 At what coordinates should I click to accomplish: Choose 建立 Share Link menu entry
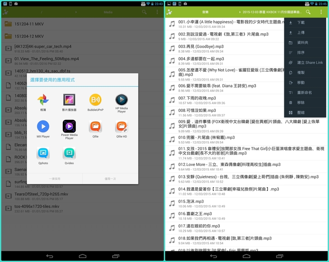305,63
